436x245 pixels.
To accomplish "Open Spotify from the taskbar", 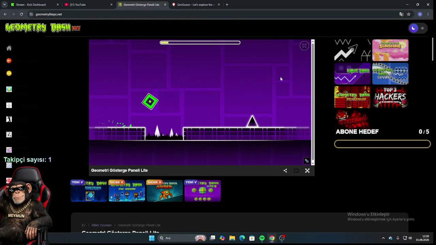I will point(262,238).
